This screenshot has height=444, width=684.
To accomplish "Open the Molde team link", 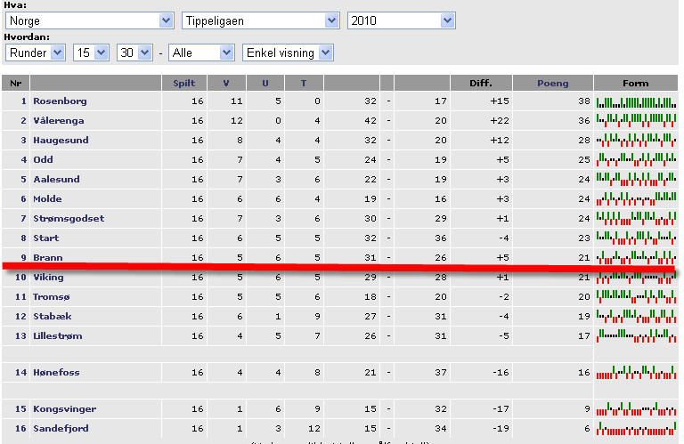I will point(47,199).
